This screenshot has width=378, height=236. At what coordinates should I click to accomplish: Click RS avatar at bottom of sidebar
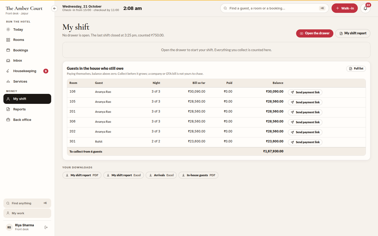pos(9,227)
